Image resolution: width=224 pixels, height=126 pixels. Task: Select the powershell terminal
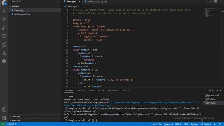(x=213, y=95)
